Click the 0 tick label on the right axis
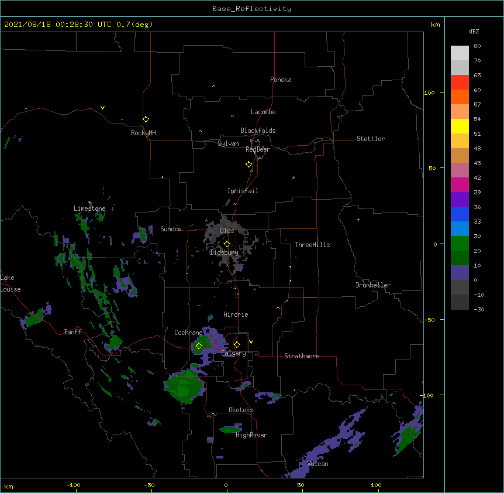Screen dimensions: 504x493 [x=435, y=244]
